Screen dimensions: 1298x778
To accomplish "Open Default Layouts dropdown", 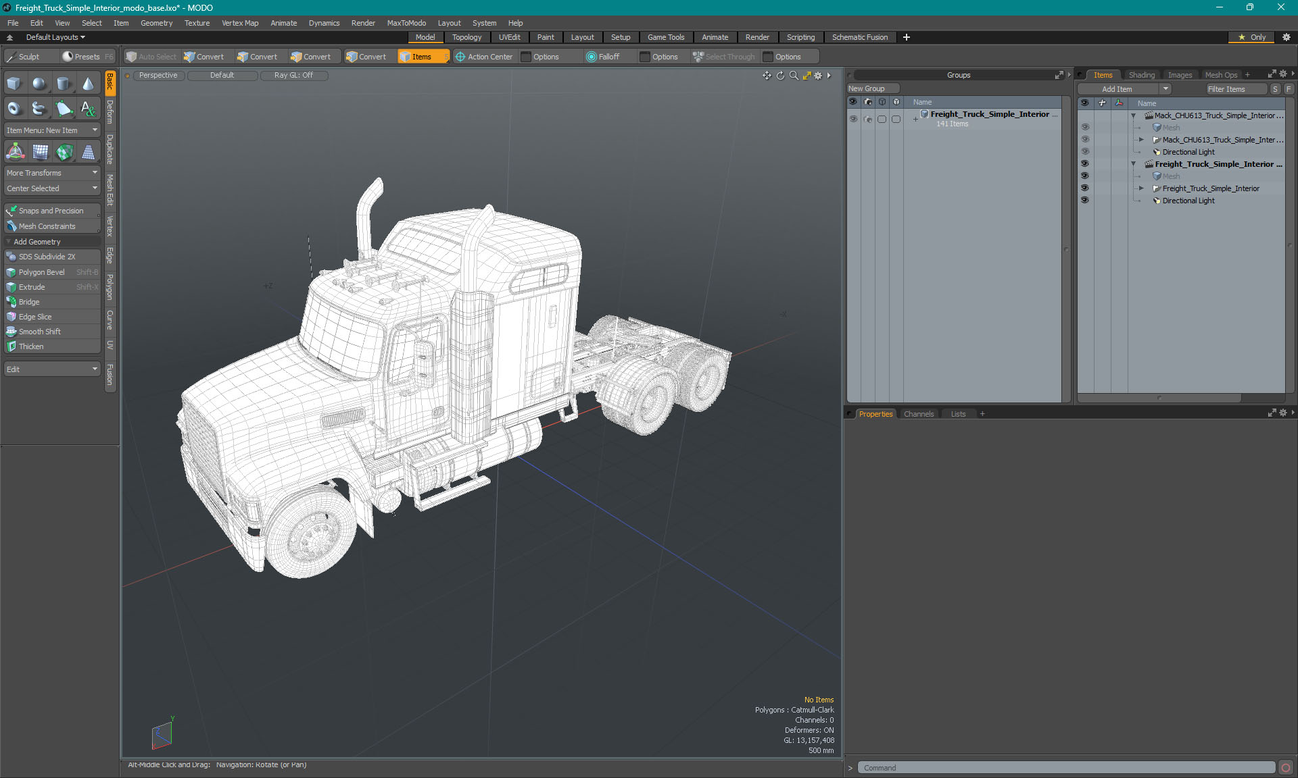I will click(x=55, y=37).
